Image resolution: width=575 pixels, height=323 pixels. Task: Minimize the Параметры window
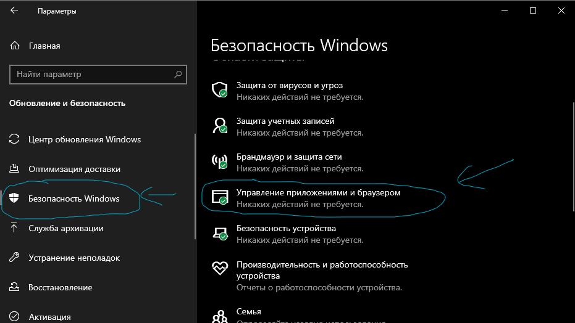click(505, 10)
